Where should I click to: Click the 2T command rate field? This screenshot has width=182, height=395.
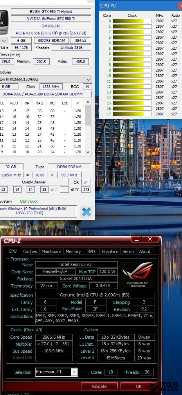tap(86, 182)
